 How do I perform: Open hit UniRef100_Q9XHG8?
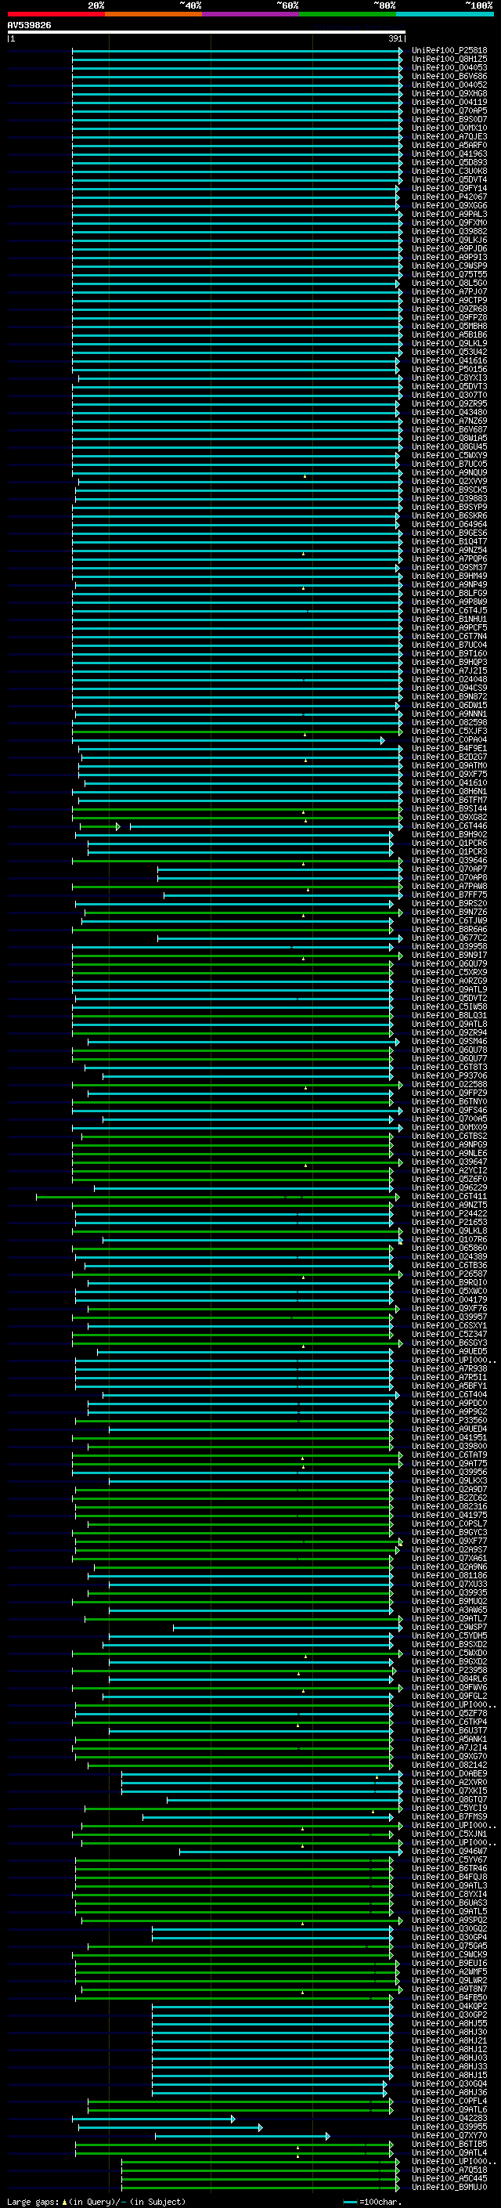point(449,93)
